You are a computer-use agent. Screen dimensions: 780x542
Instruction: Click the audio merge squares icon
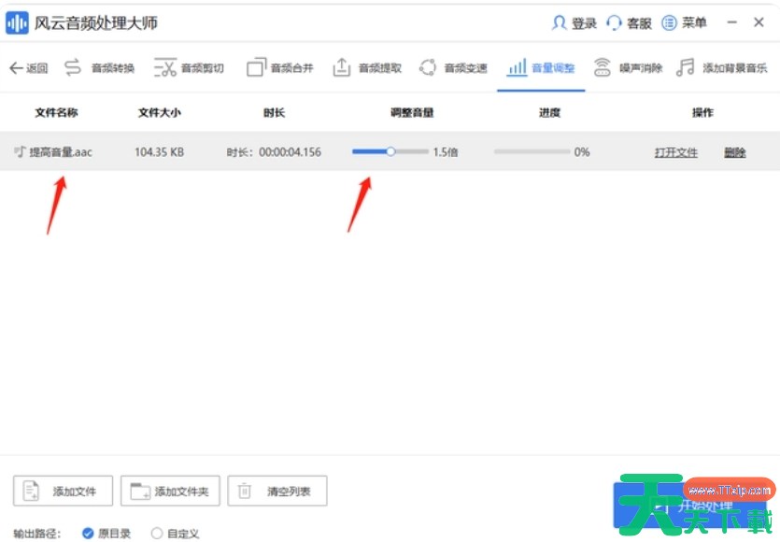click(257, 67)
